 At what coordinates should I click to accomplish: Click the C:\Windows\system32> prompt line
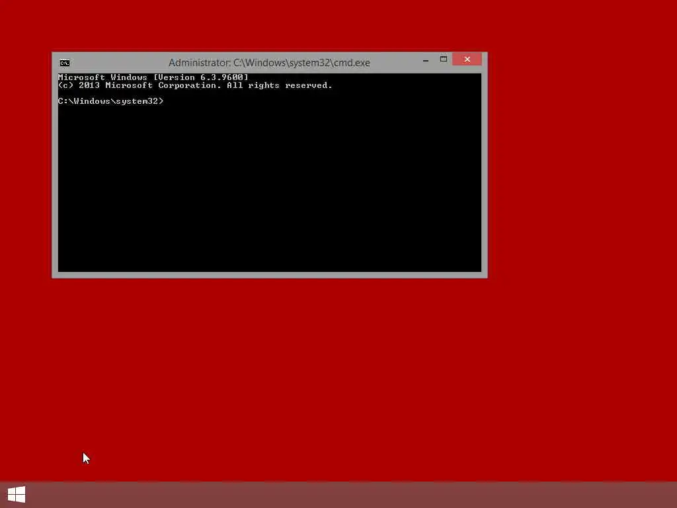tap(111, 101)
